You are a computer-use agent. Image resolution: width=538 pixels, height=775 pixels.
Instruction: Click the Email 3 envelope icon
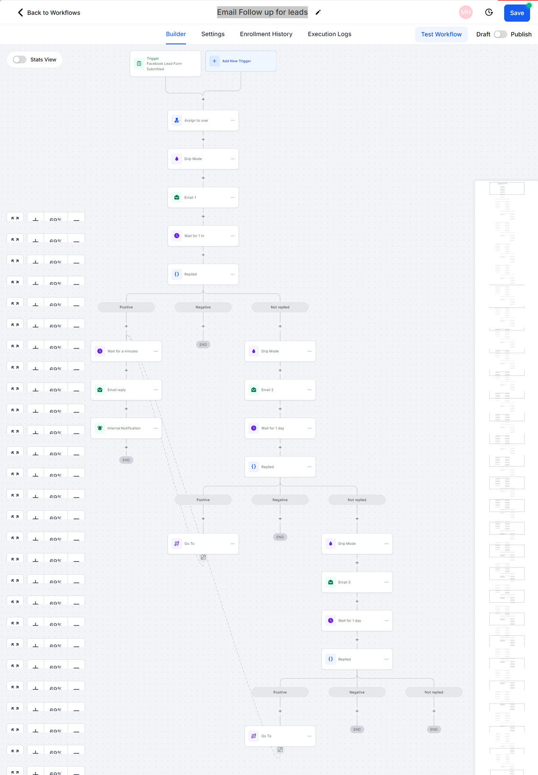(x=331, y=582)
